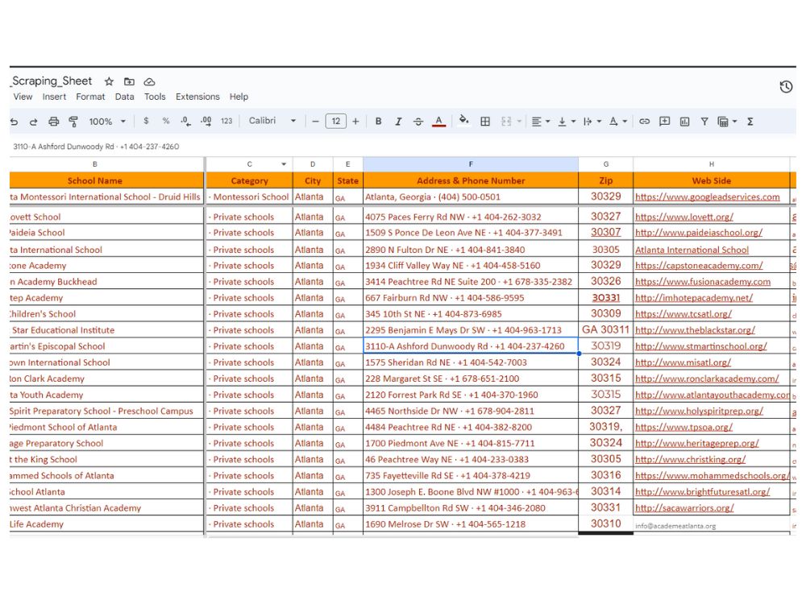
Task: Star the Scraping_Sheet document
Action: coord(109,81)
